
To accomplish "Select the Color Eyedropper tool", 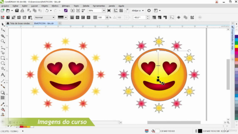I will point(3,104).
